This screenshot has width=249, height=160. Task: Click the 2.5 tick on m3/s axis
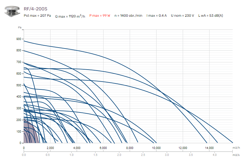coord(143,155)
